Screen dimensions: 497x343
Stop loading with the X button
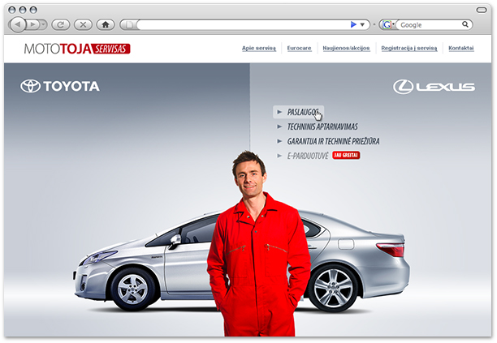pyautogui.click(x=83, y=24)
